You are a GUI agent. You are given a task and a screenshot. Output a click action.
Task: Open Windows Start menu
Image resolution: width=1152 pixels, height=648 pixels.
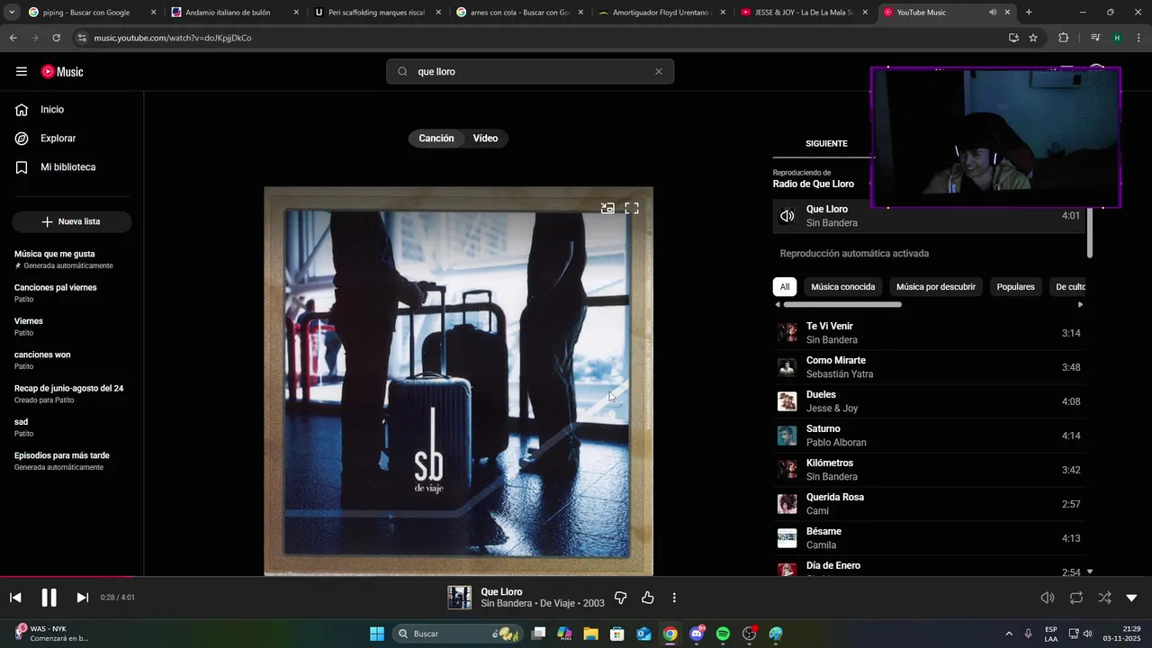pyautogui.click(x=377, y=634)
